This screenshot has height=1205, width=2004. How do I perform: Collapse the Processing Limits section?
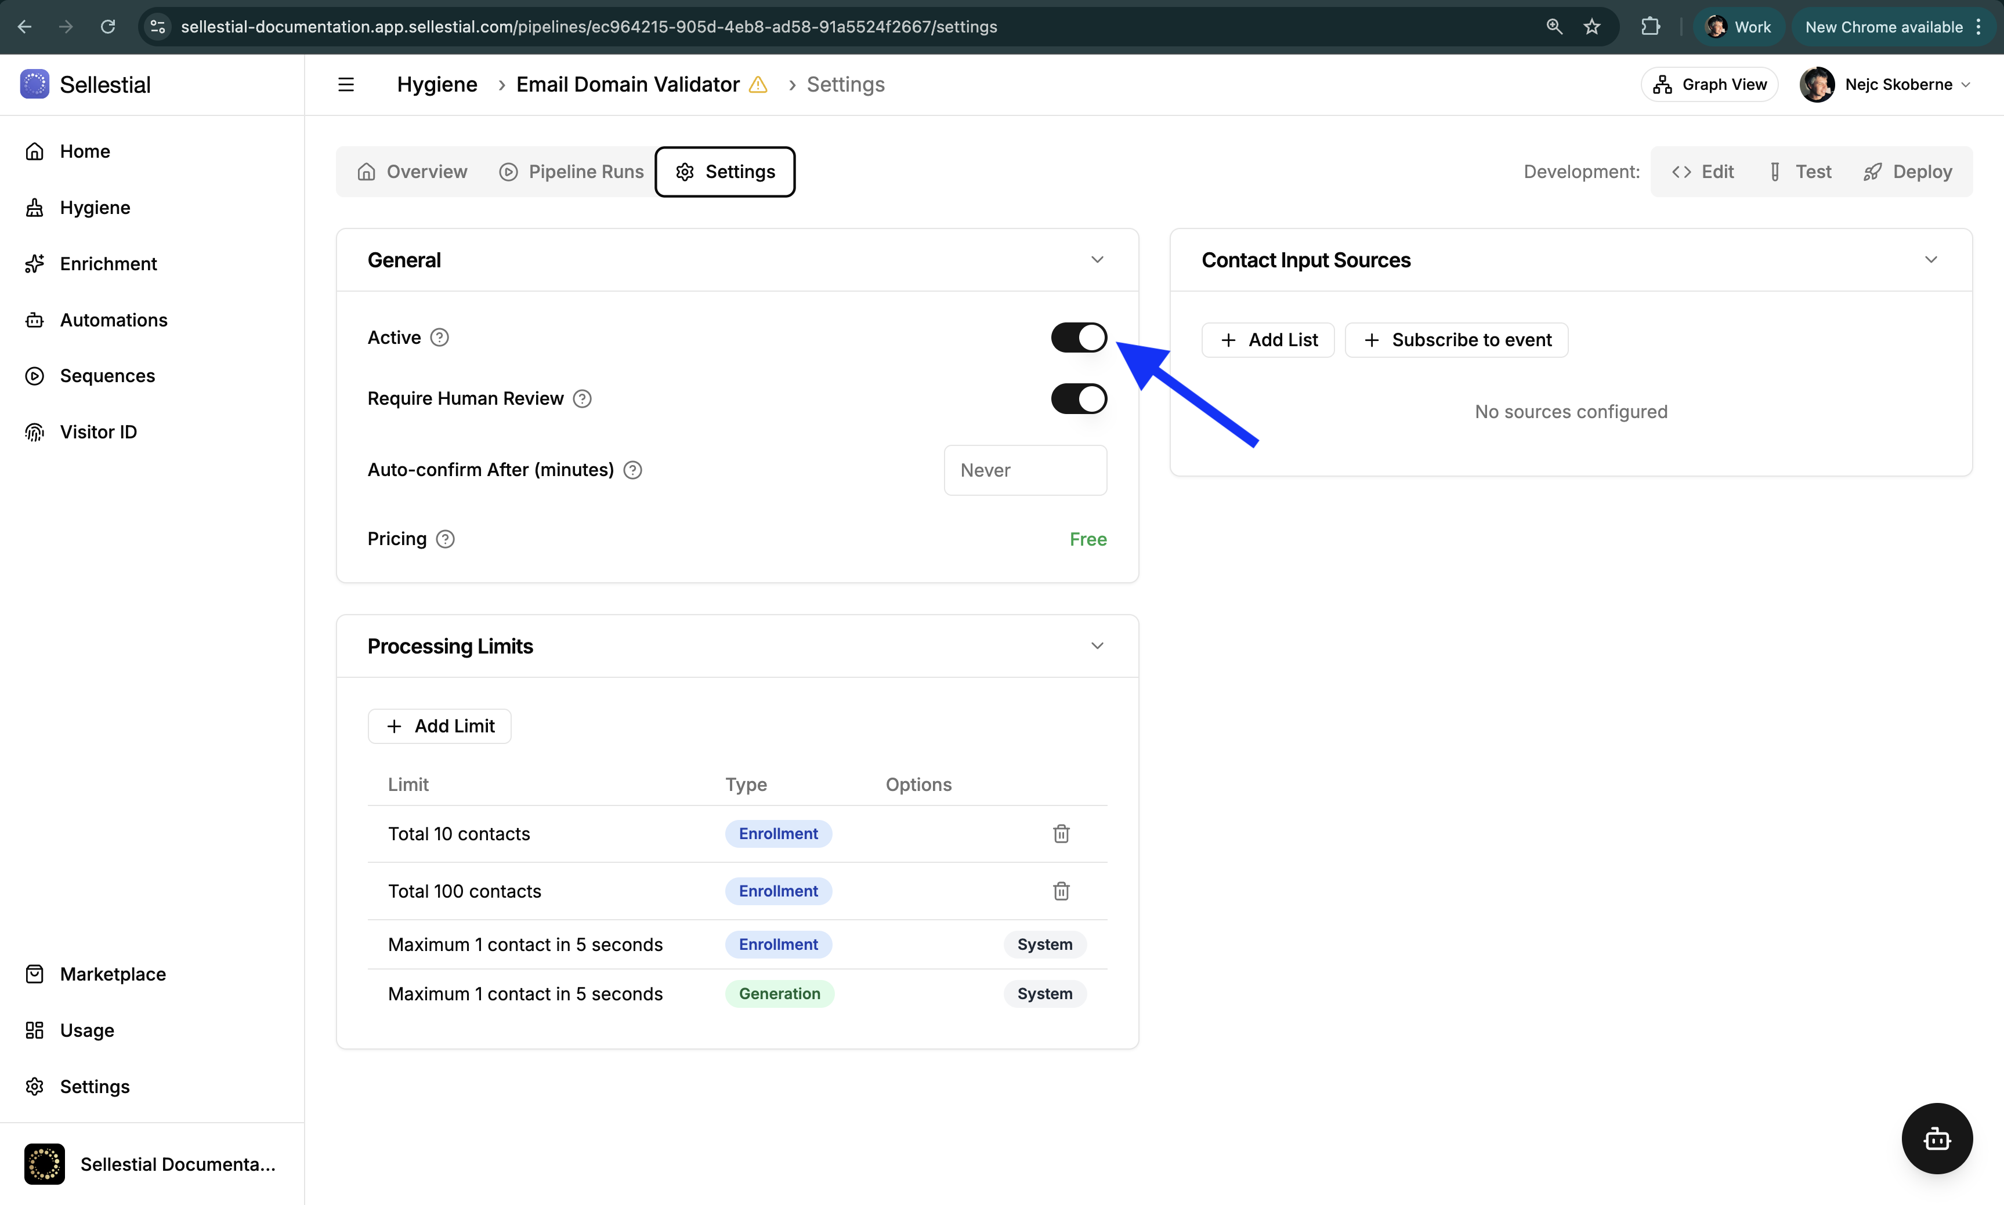(x=1097, y=647)
